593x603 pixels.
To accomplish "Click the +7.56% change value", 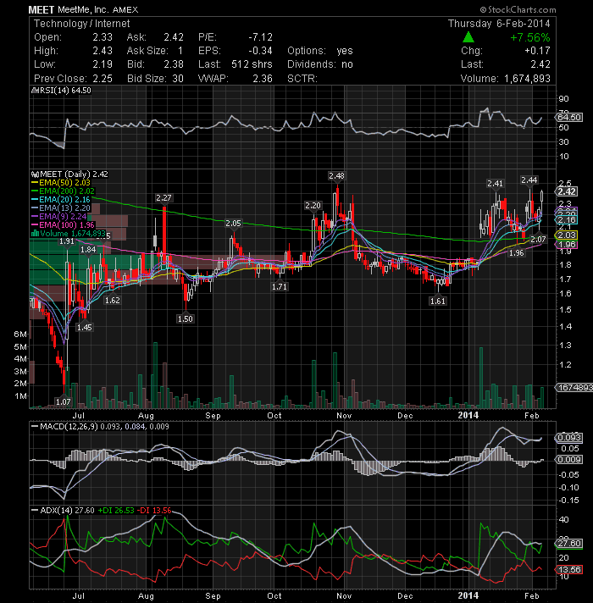I will pos(530,37).
